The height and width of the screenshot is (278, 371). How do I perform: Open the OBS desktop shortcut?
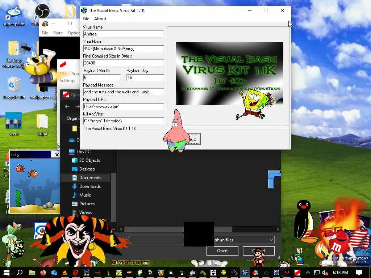pyautogui.click(x=42, y=14)
